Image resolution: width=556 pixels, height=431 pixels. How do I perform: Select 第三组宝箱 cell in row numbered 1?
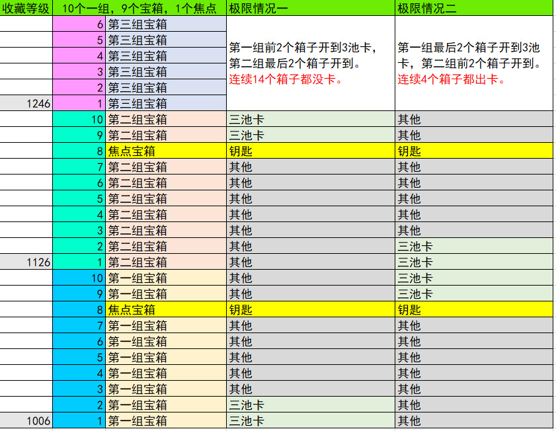(x=166, y=103)
